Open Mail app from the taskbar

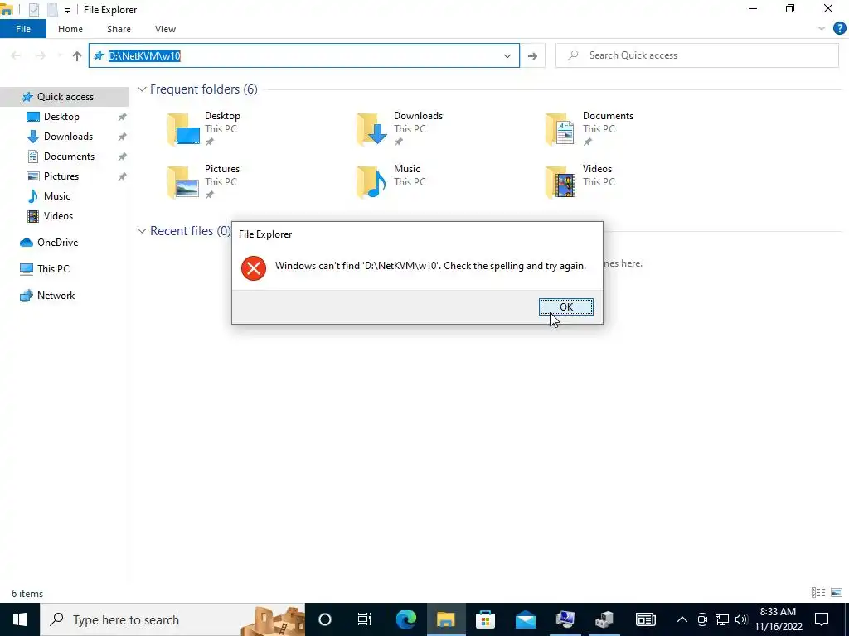(525, 619)
